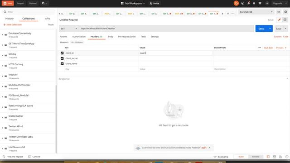
Task: Switch to the History tab
Action: (x=10, y=19)
